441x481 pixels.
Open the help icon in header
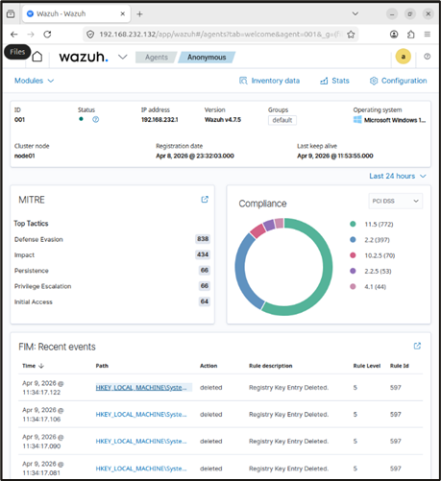(427, 57)
